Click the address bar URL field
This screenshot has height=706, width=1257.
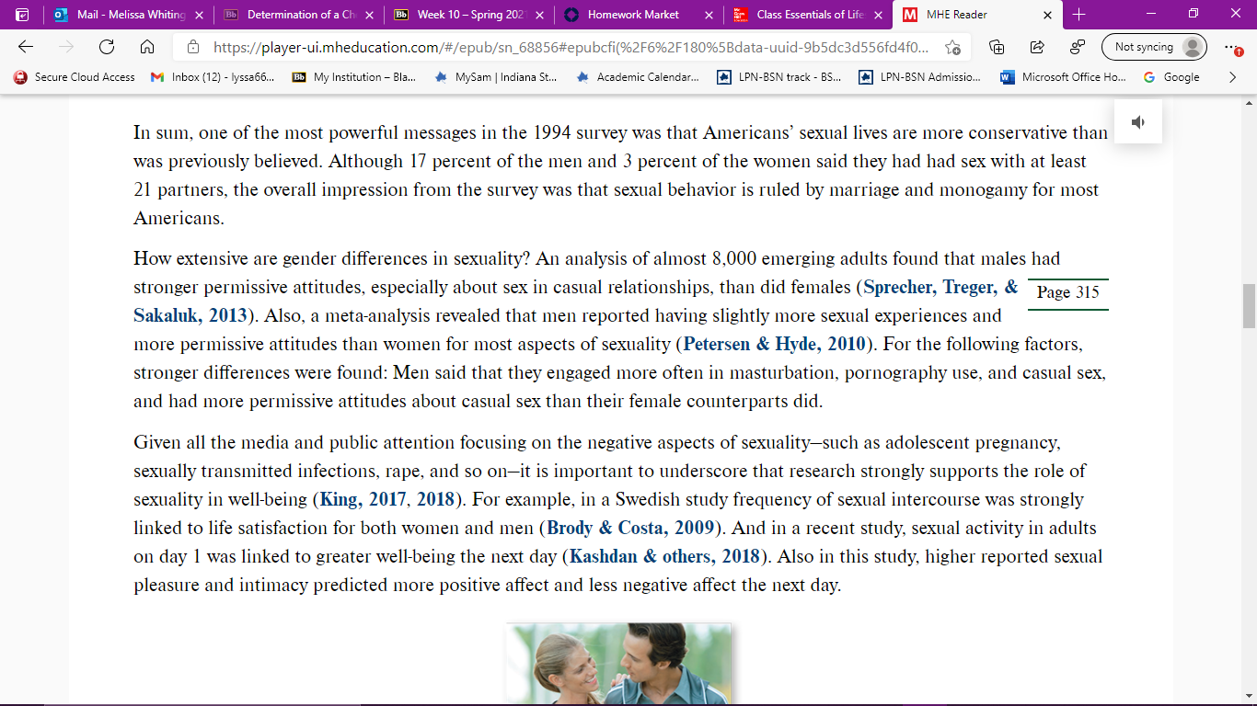pos(571,47)
